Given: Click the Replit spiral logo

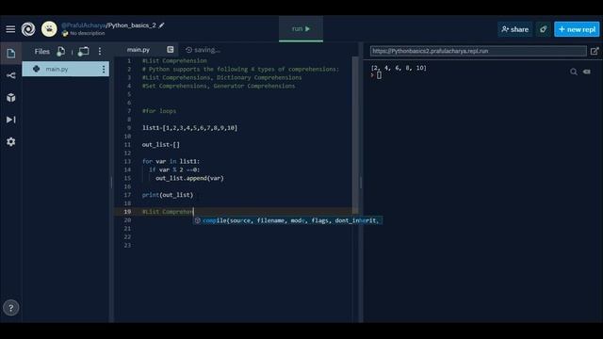Looking at the screenshot, I should pyautogui.click(x=28, y=29).
